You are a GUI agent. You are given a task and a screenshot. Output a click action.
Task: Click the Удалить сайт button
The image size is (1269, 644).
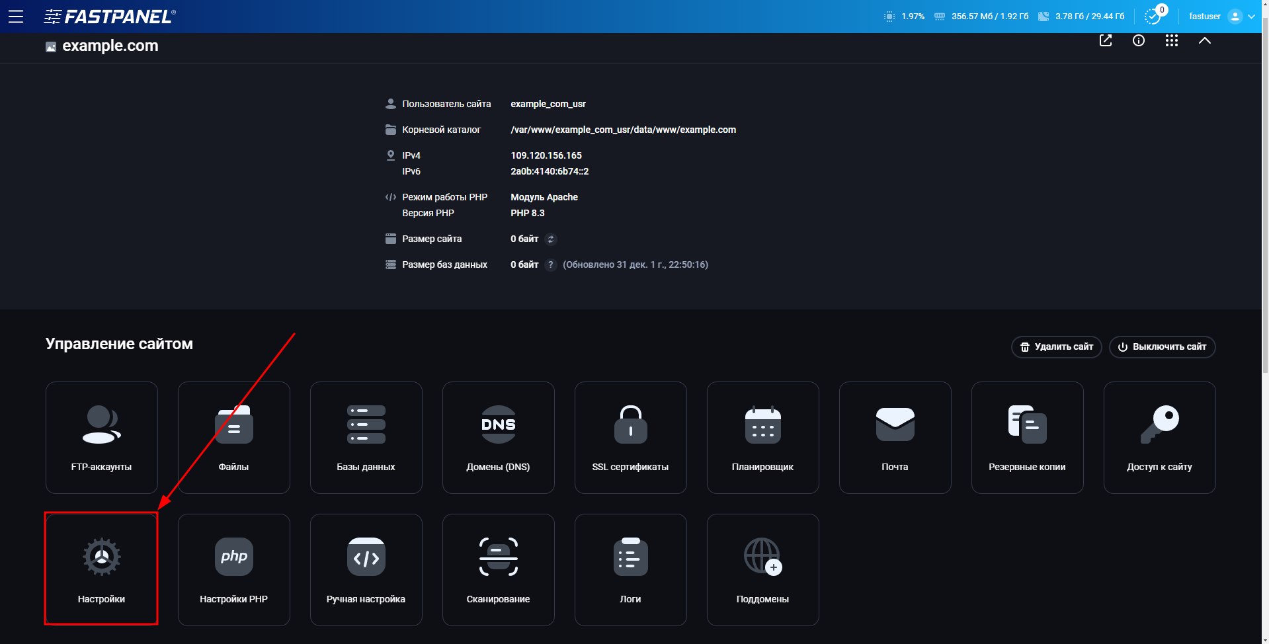click(1056, 346)
